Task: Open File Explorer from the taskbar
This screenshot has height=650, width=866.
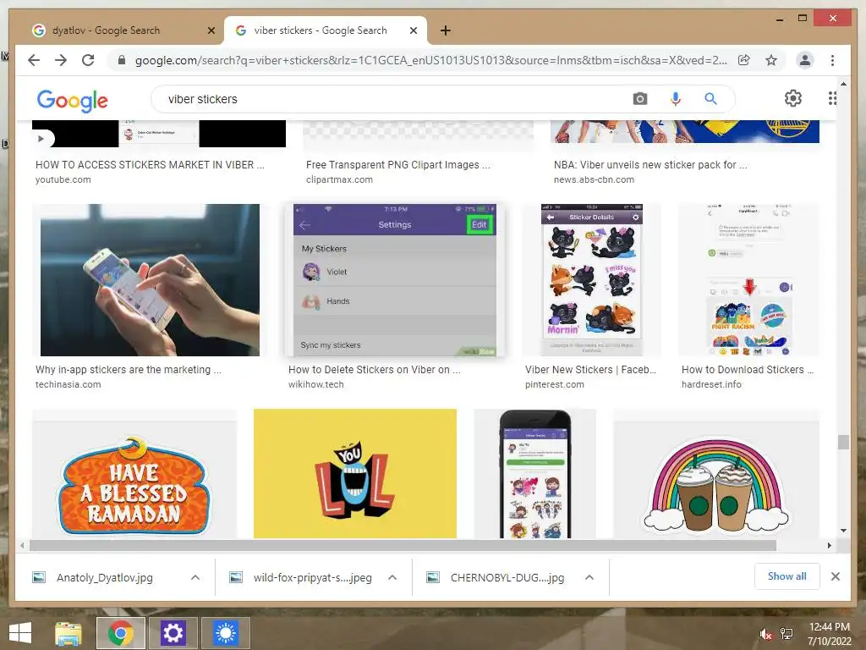Action: (69, 633)
